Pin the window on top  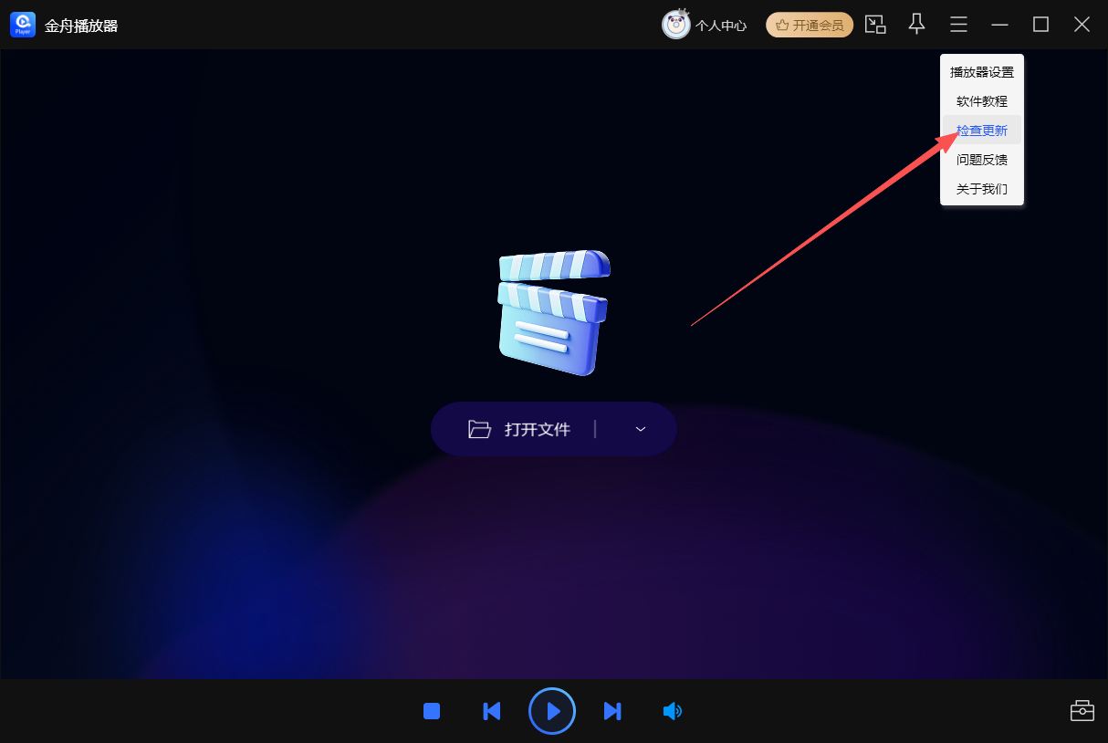click(x=916, y=25)
